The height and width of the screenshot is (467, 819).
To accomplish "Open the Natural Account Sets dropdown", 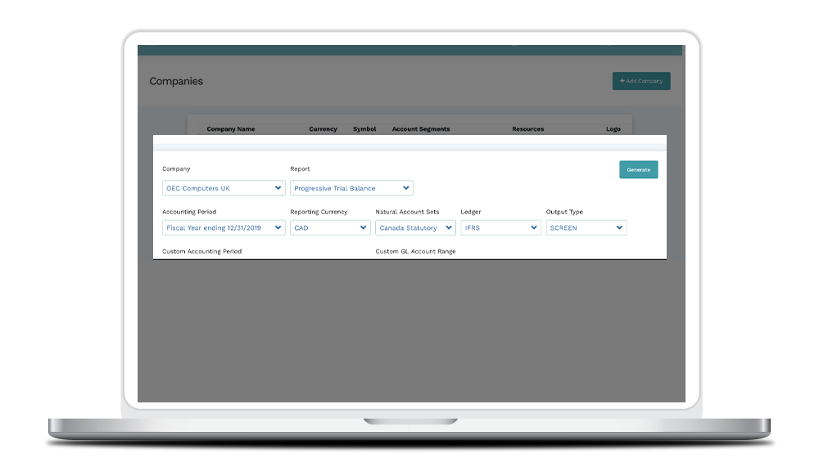I will 415,228.
